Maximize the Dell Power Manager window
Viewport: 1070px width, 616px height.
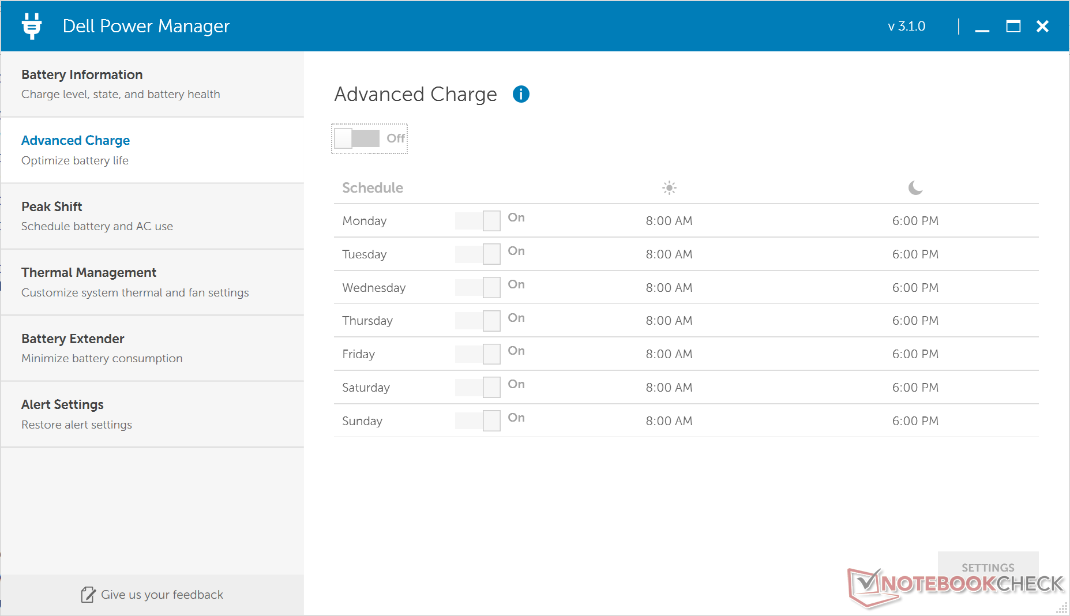(x=1013, y=27)
